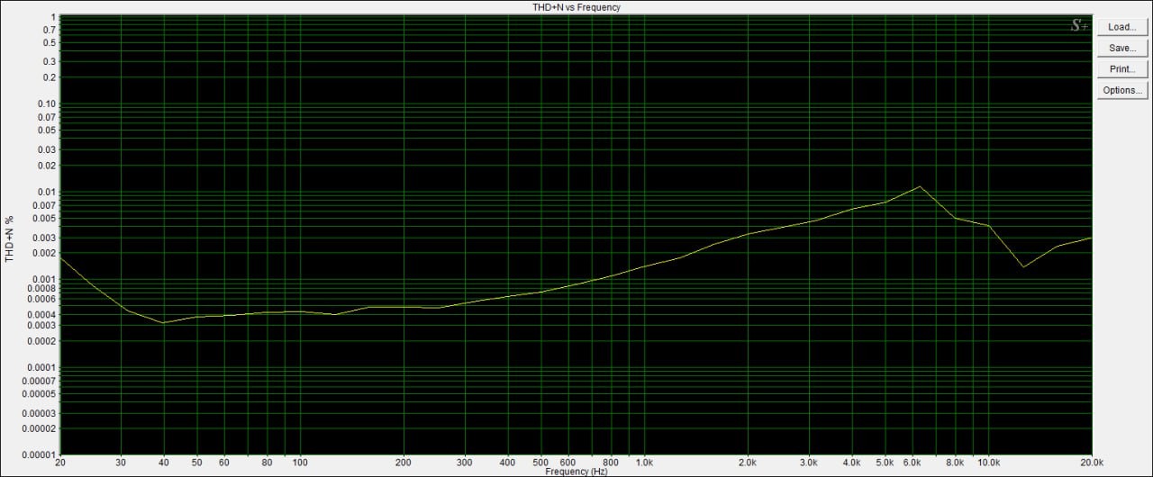Click the 0.00001 tick on THD+N axis
This screenshot has height=477, width=1153.
click(38, 454)
